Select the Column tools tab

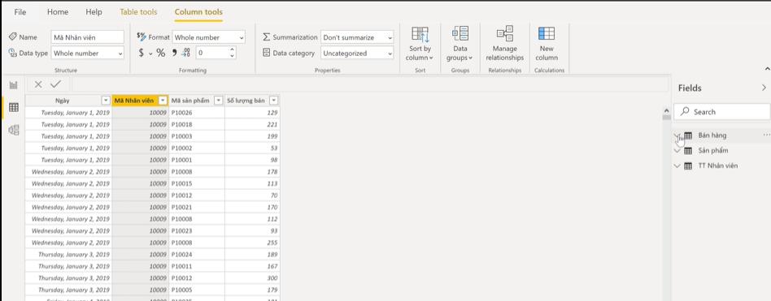click(198, 12)
